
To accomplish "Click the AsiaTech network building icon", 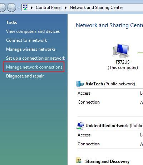I will coord(80,84).
